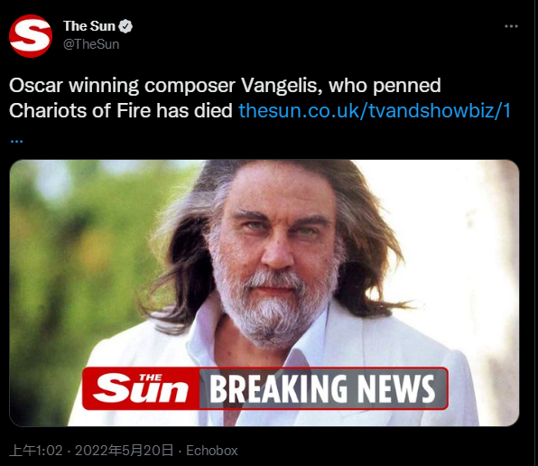
Task: Open The Sun display name profile link
Action: click(89, 26)
